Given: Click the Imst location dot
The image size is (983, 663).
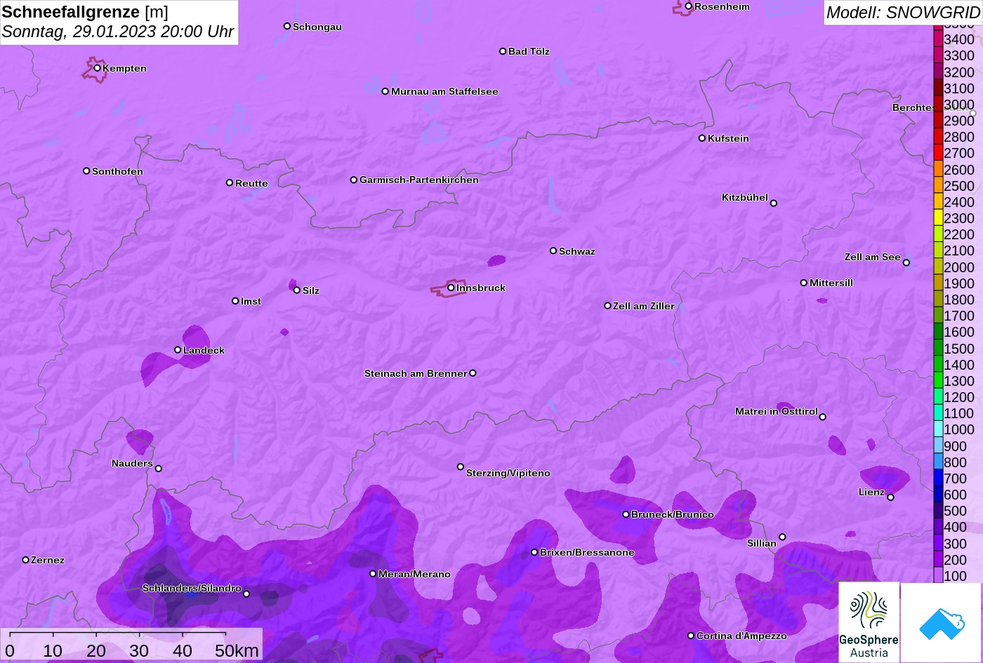Looking at the screenshot, I should [x=235, y=301].
